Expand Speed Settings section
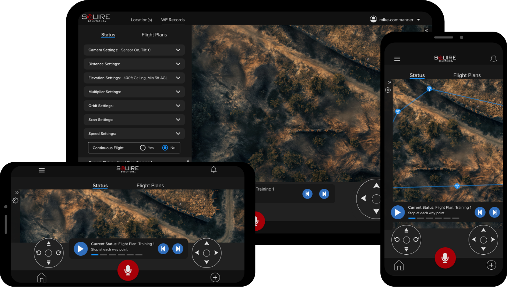This screenshot has width=507, height=287. pyautogui.click(x=134, y=134)
